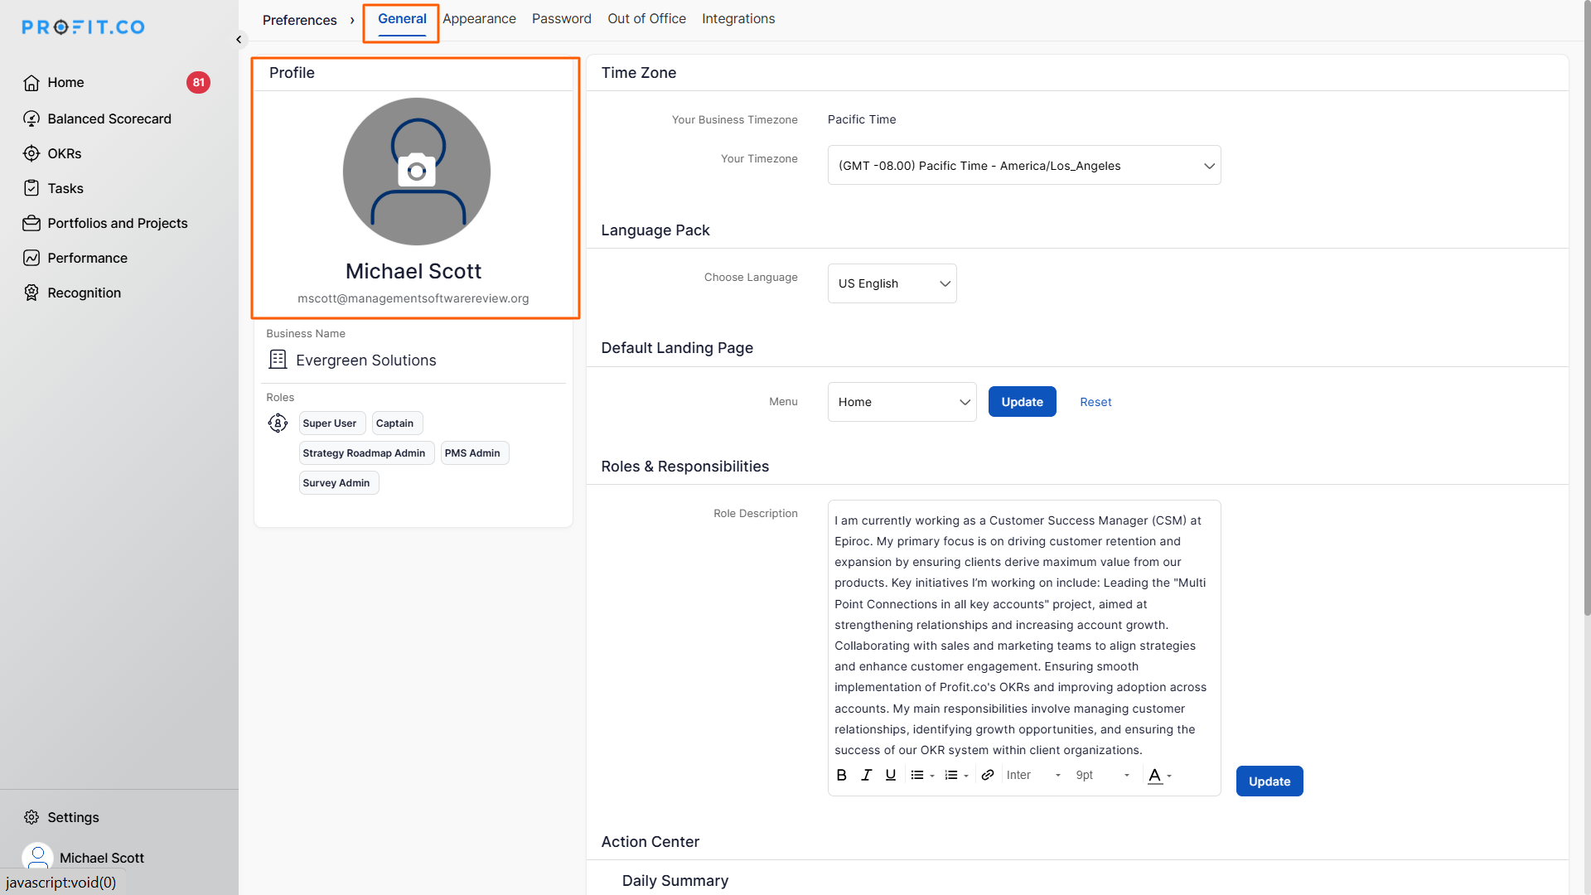Toggle italic formatting in editor
This screenshot has height=895, width=1591.
click(866, 775)
